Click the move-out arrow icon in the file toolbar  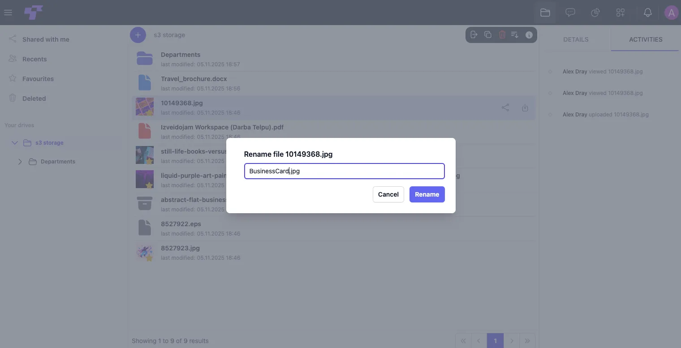(474, 34)
